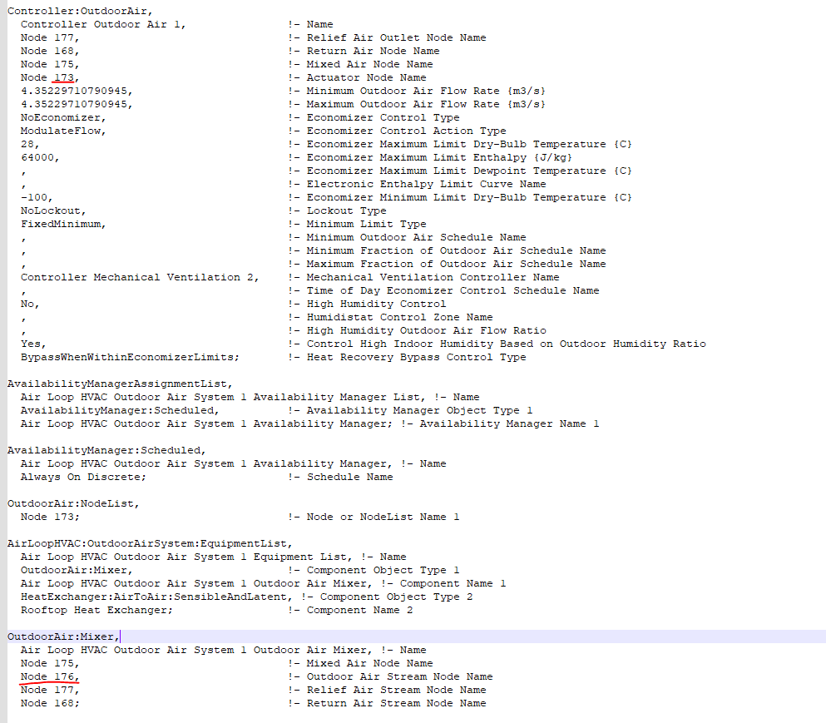Screen dimensions: 826x723
Task: Click the comment "High Humidity Outdoor Air Flow Ratio"
Action: point(426,330)
